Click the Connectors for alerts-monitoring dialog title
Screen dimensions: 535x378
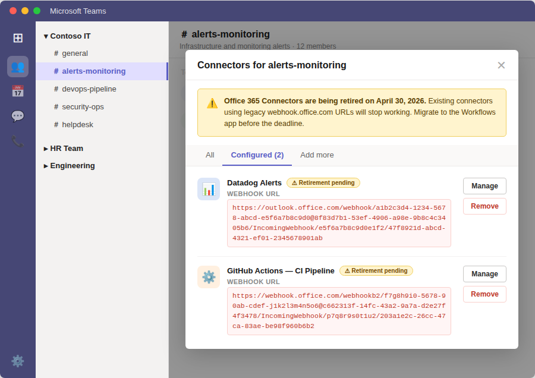pos(272,65)
